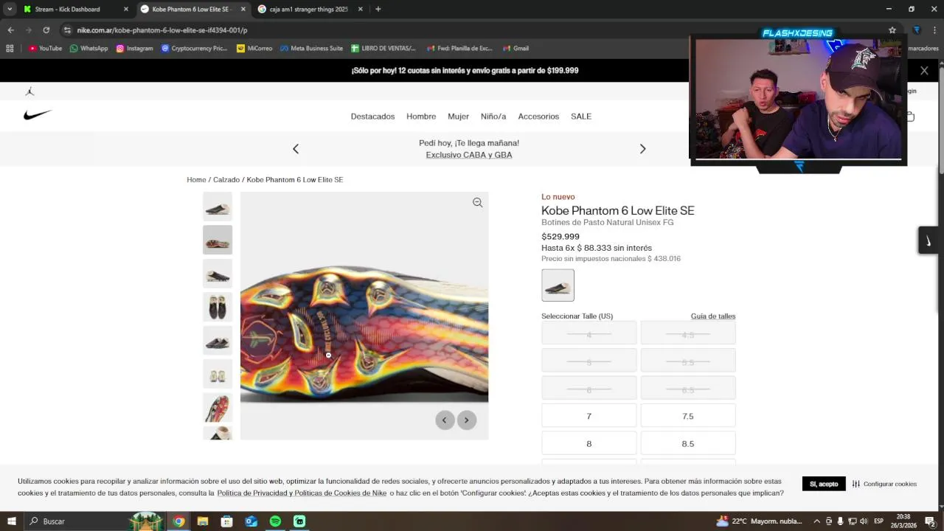This screenshot has width=944, height=531.
Task: Go to previous promo banner message
Action: click(x=296, y=149)
